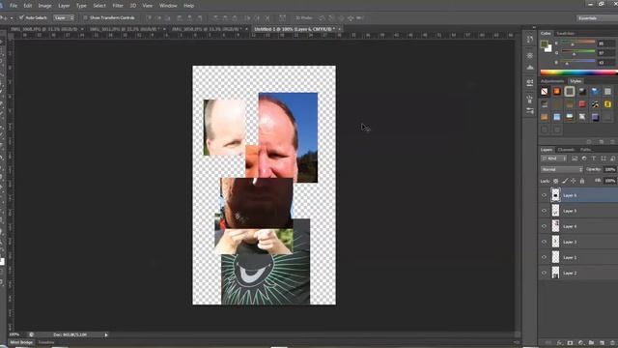Open the Image menu

pyautogui.click(x=44, y=6)
